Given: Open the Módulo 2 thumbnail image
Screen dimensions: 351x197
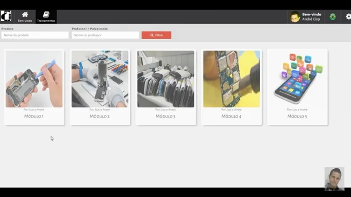Looking at the screenshot, I should (100, 79).
